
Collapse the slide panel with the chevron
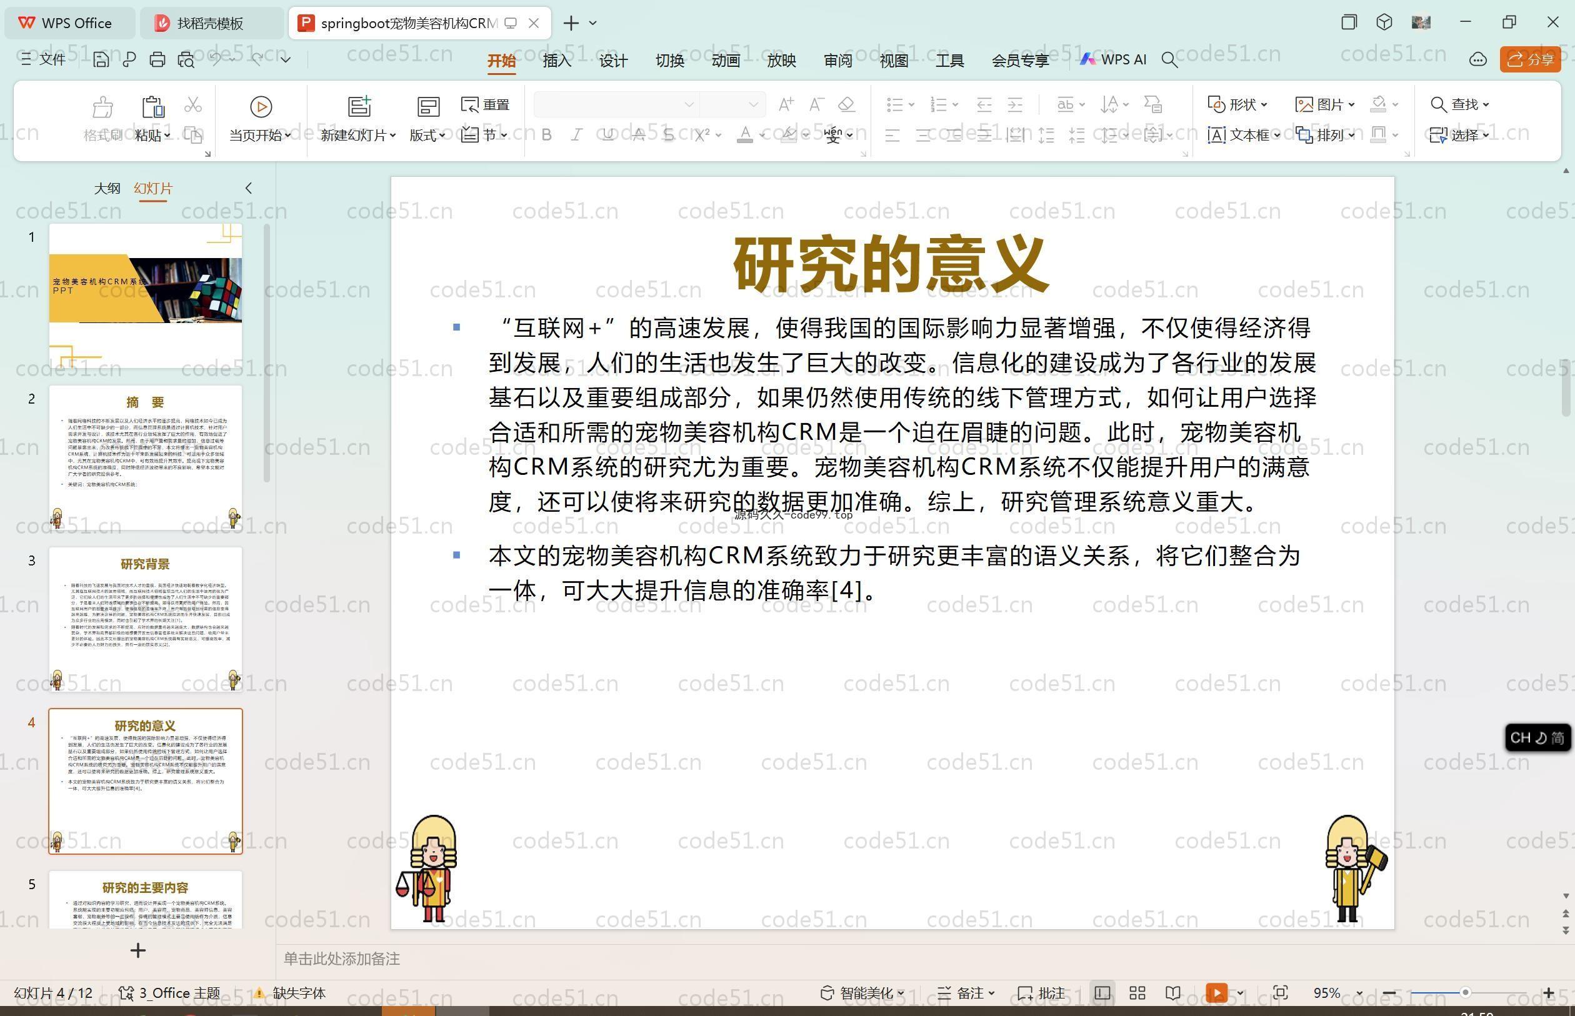pos(249,188)
